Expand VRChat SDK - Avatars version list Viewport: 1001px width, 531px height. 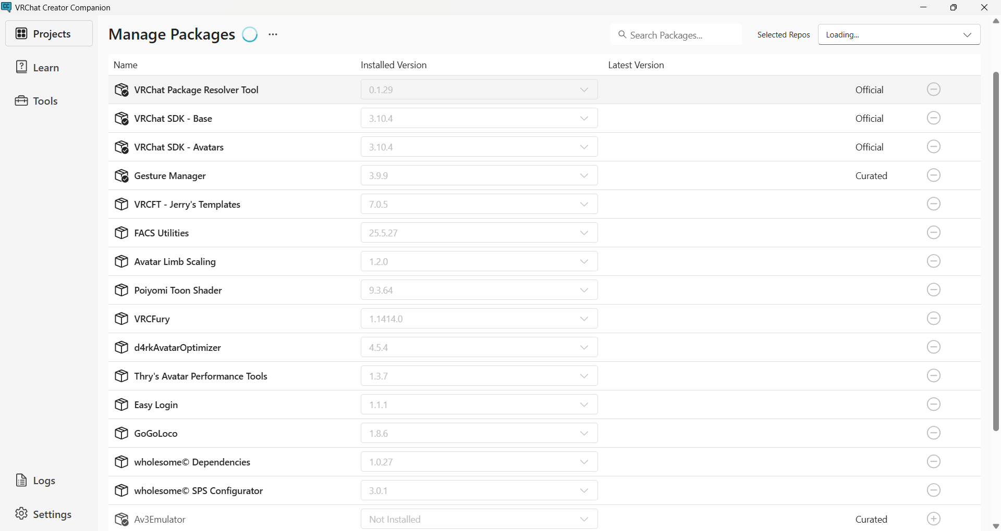[479, 147]
